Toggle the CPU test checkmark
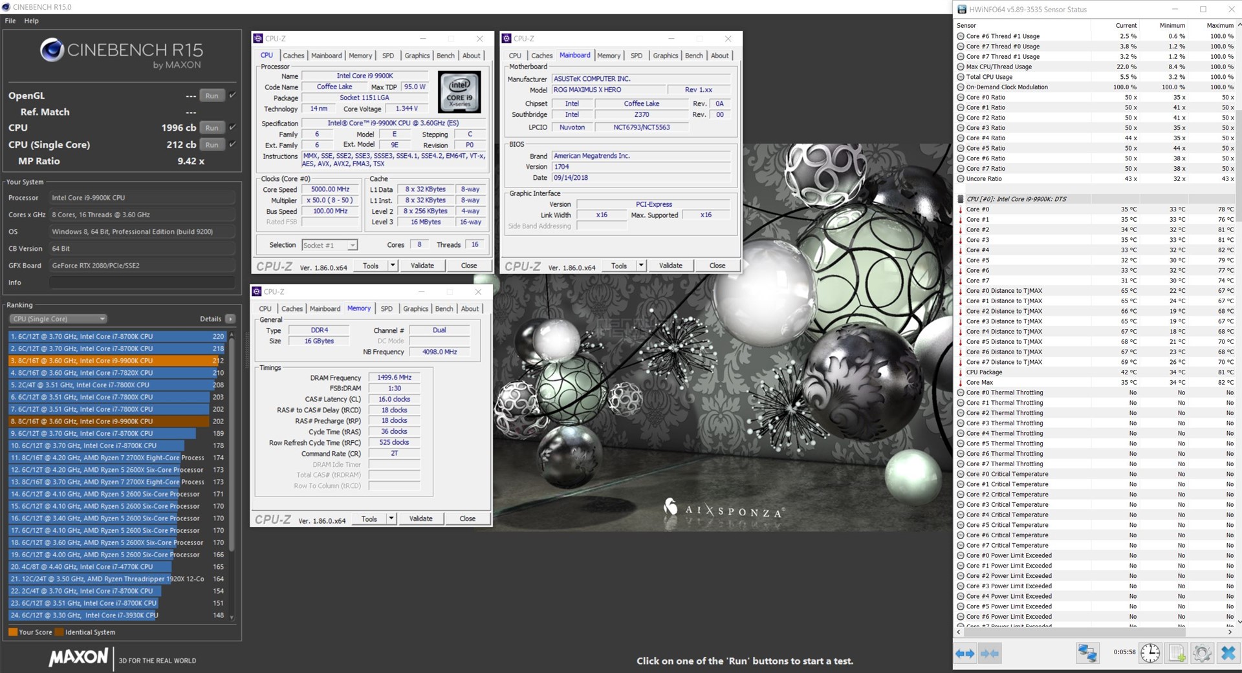The width and height of the screenshot is (1242, 673). (233, 127)
